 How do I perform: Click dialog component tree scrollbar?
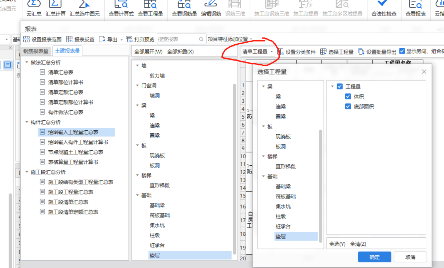coord(321,186)
